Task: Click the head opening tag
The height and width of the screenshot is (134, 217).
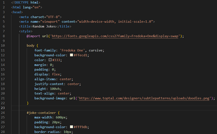Action: point(17,12)
